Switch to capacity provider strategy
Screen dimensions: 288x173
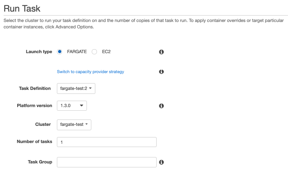tap(91, 72)
